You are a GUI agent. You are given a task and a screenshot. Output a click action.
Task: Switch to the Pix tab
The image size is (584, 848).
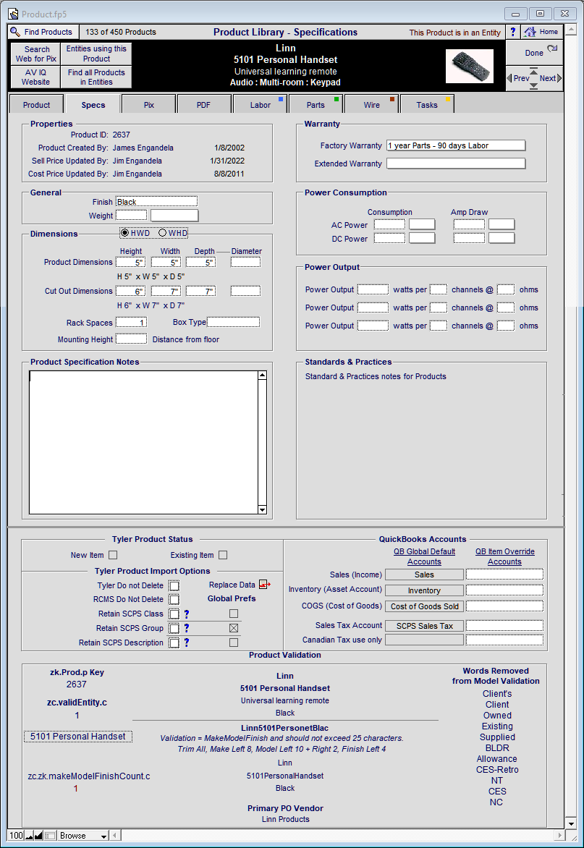[148, 105]
